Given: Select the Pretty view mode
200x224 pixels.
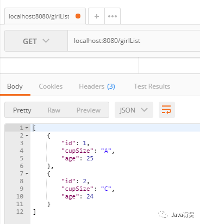Looking at the screenshot, I should pyautogui.click(x=22, y=110).
